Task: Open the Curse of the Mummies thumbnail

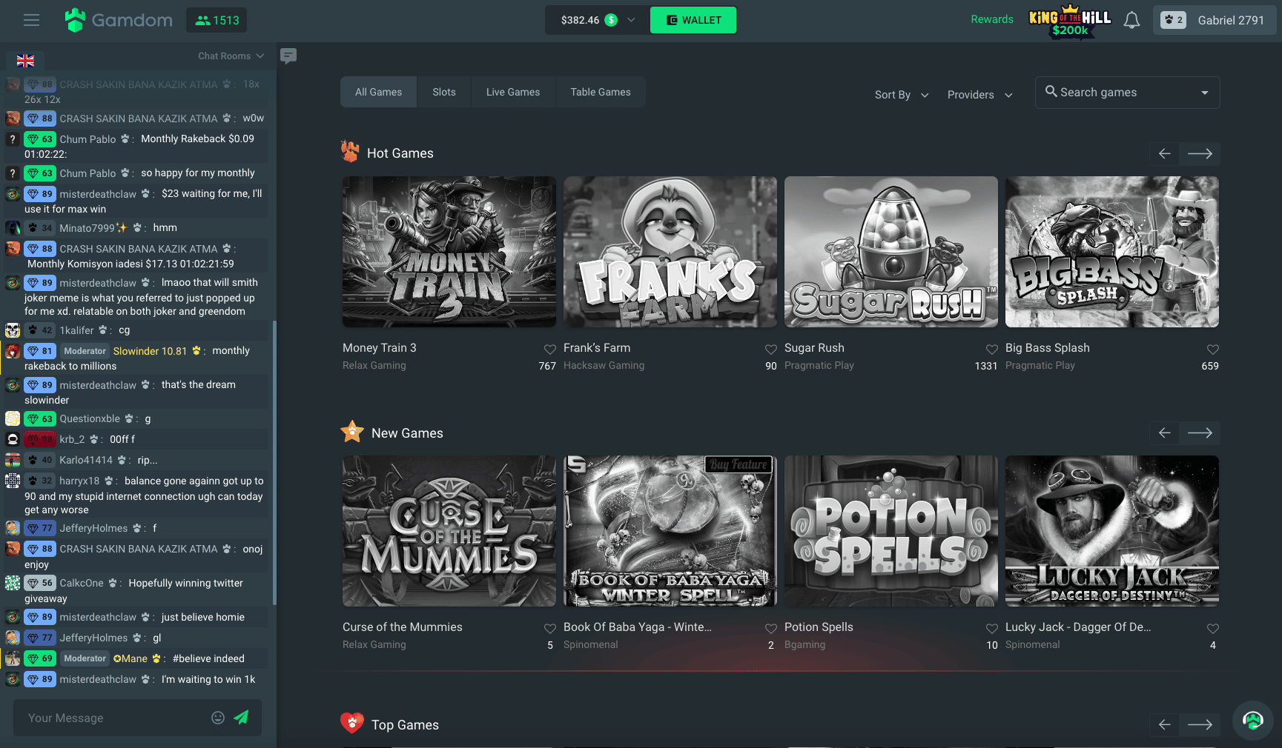Action: pos(449,531)
